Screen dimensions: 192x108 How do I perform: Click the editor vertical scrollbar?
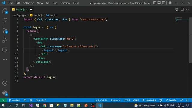(190, 40)
